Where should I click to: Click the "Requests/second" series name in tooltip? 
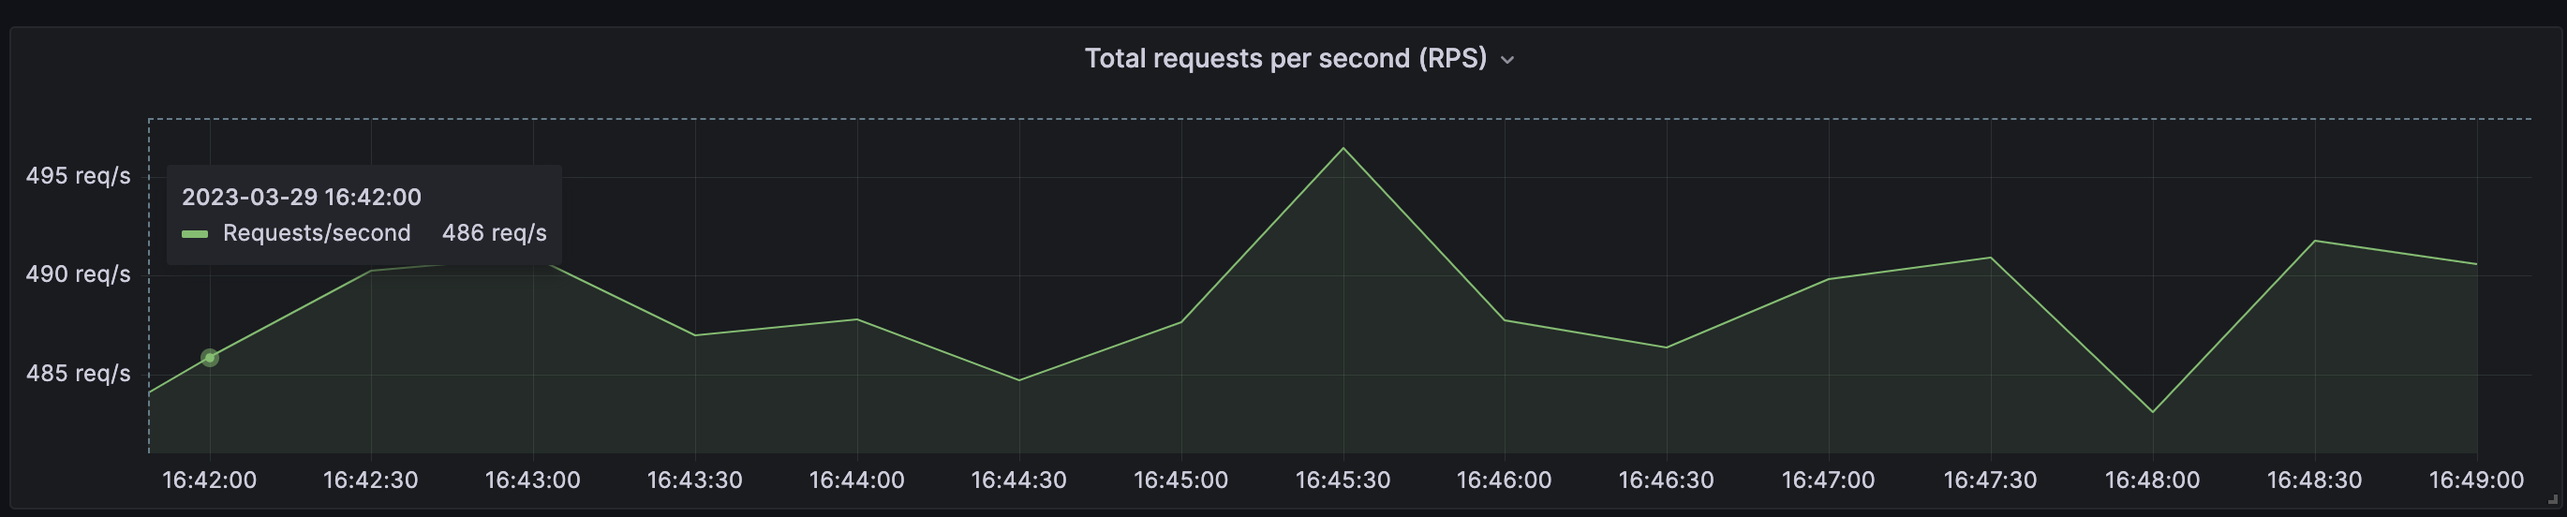pyautogui.click(x=316, y=233)
